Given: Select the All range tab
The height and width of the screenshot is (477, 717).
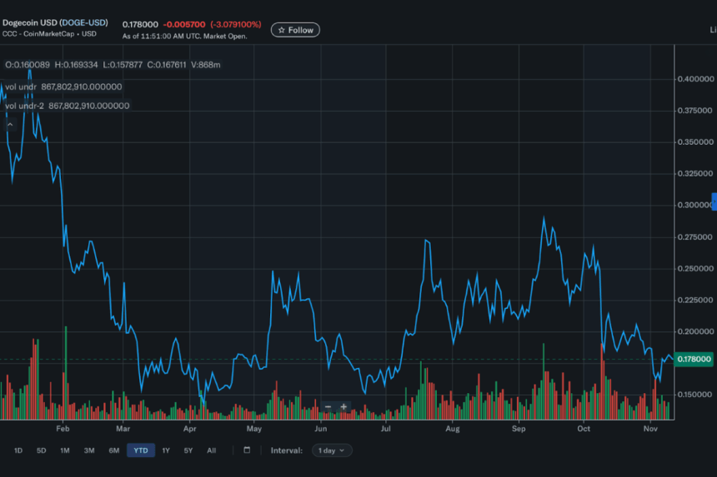Looking at the screenshot, I should pyautogui.click(x=211, y=450).
